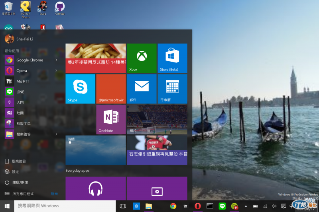This screenshot has height=212, width=319.
Task: Open Mo PTT taskbar icon
Action: [x=185, y=206]
